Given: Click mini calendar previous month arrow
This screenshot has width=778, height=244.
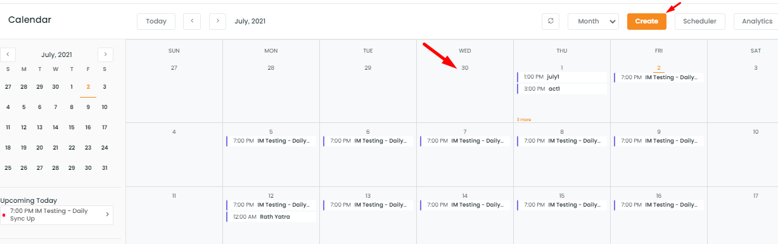Looking at the screenshot, I should 8,55.
